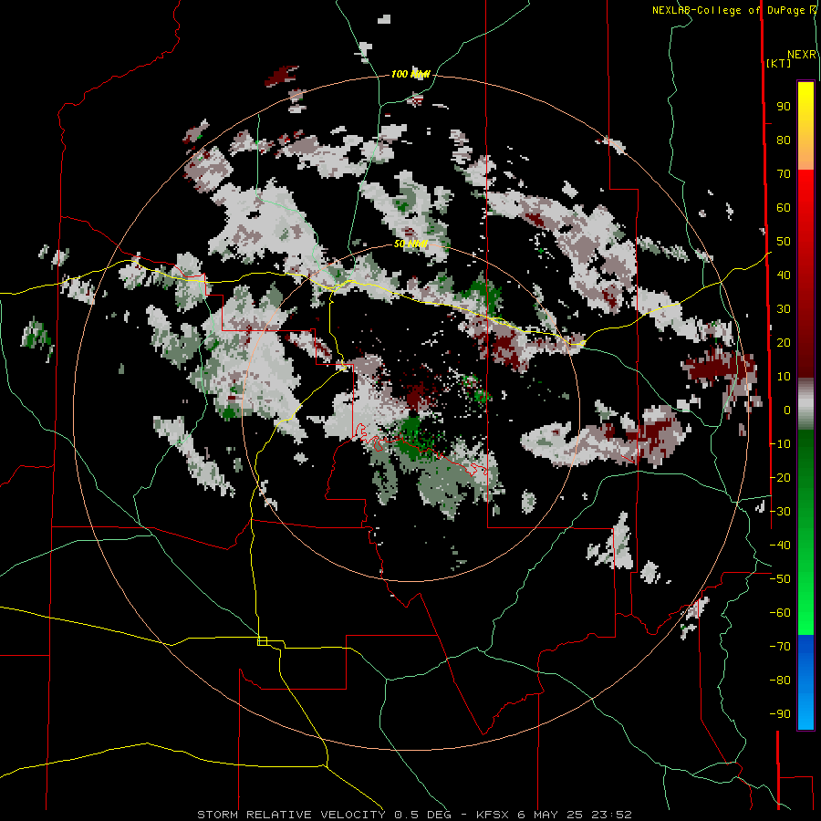Image resolution: width=821 pixels, height=821 pixels.
Task: Click the 30 value on the velocity scale
Action: pos(784,309)
